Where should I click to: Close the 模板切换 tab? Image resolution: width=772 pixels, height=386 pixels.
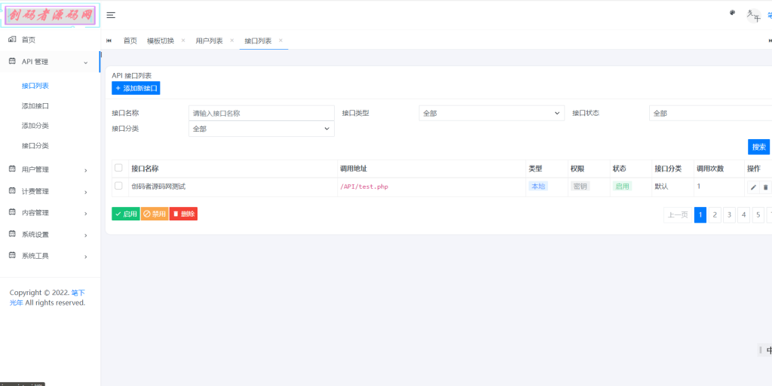[182, 41]
